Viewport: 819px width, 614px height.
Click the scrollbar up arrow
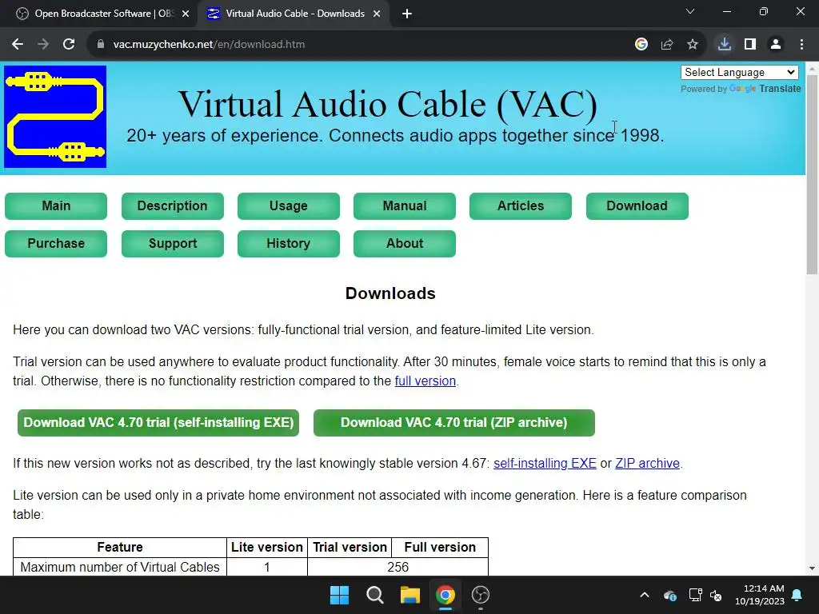pyautogui.click(x=813, y=69)
